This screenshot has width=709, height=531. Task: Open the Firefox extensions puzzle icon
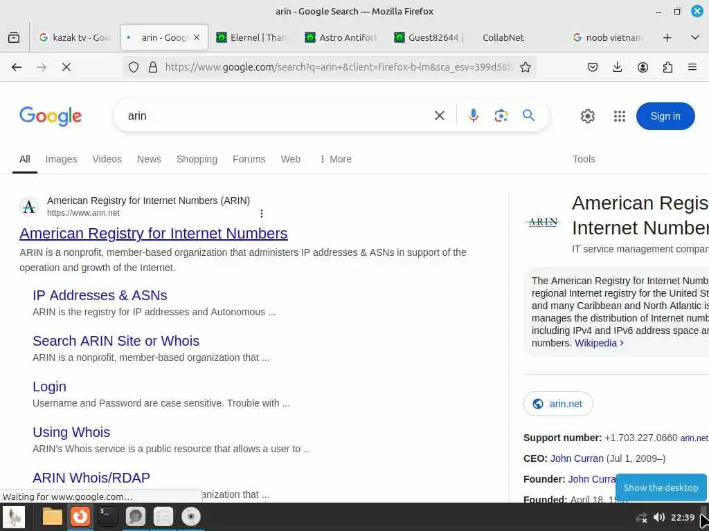[x=667, y=67]
